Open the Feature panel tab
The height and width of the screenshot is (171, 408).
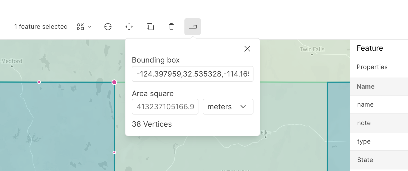[x=370, y=48]
